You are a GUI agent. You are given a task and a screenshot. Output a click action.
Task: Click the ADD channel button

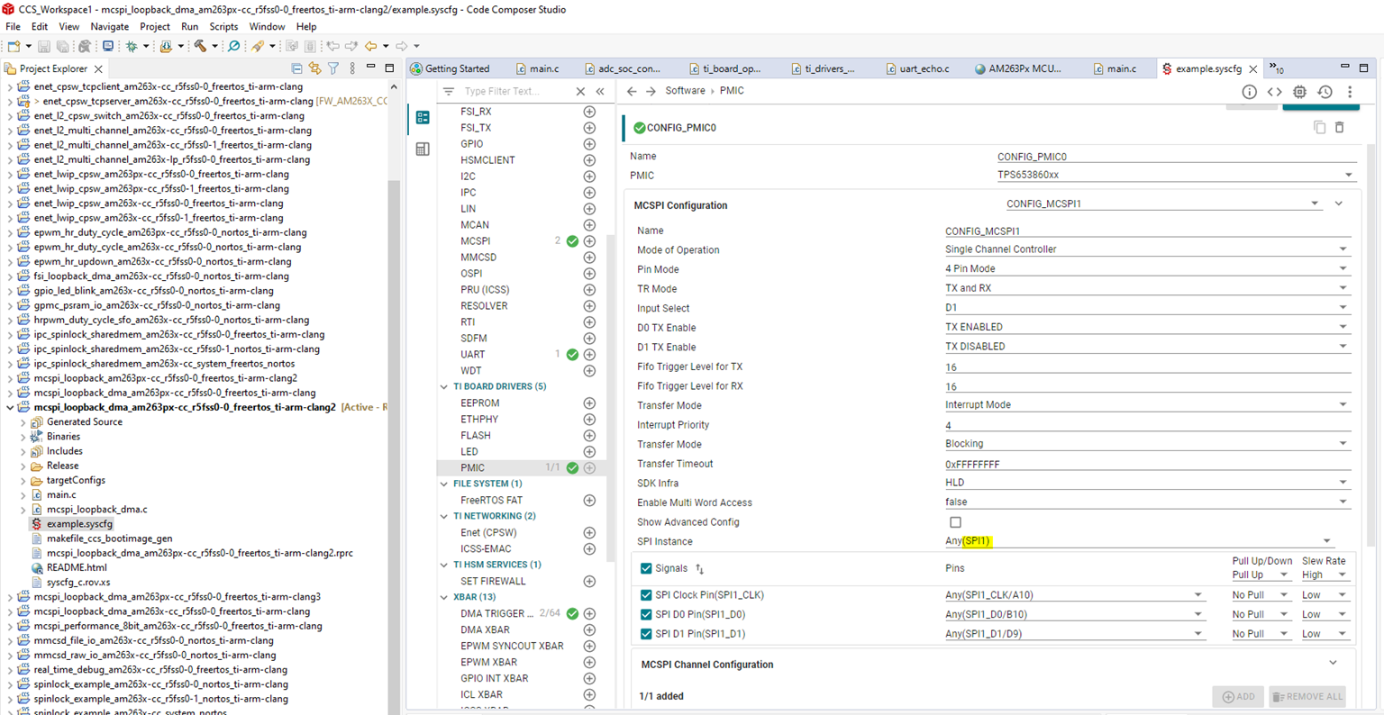coord(1238,696)
